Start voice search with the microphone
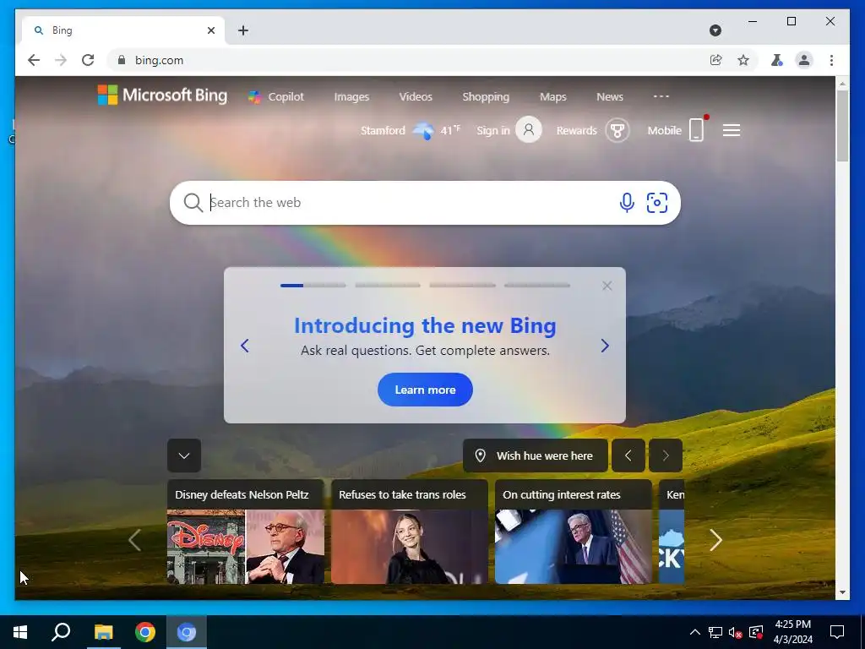 coord(627,203)
